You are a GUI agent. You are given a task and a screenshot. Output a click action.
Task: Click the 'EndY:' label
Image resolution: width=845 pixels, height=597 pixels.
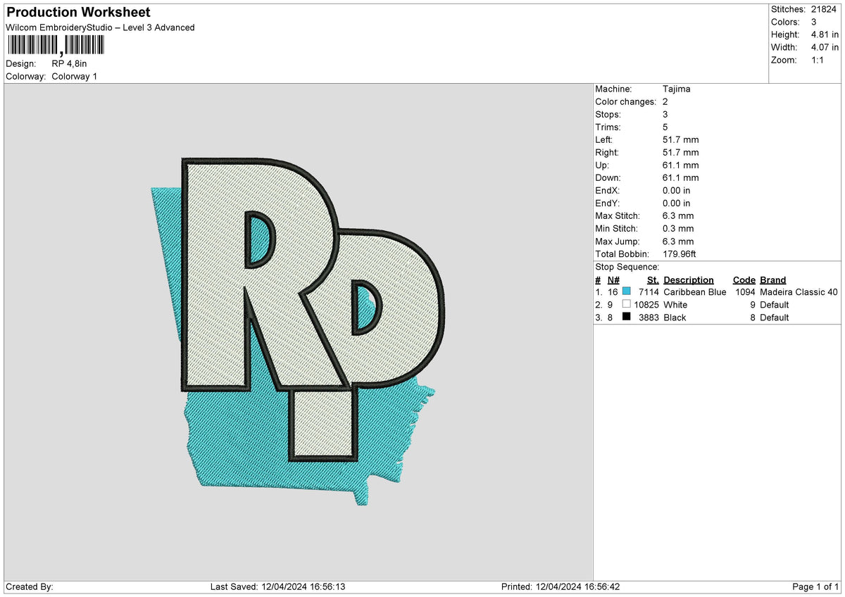[x=608, y=203]
